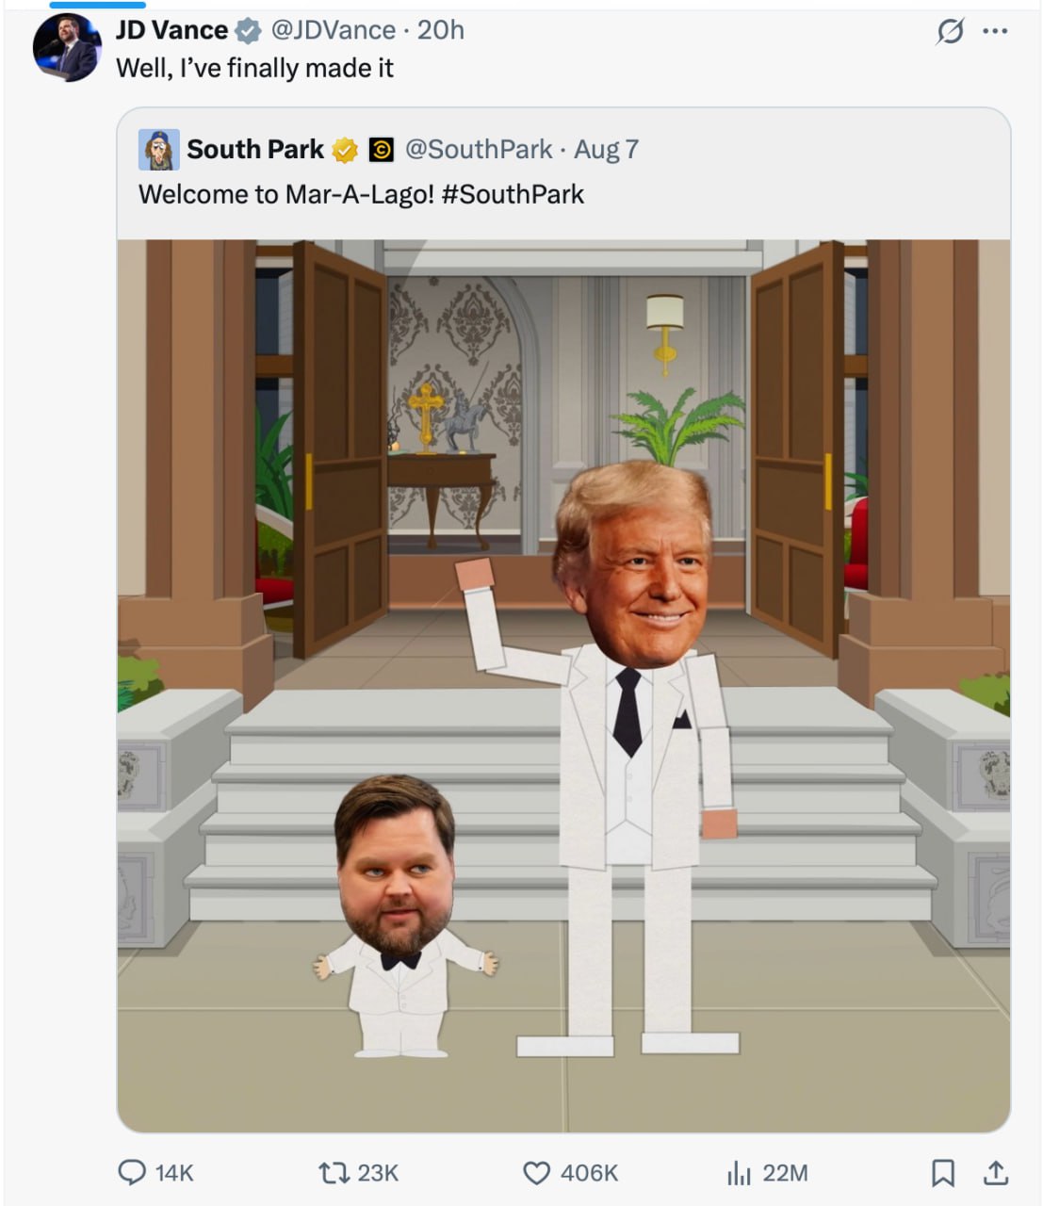Screen dimensions: 1043x1206
Task: Open the #SouthPark hashtag
Action: 513,194
